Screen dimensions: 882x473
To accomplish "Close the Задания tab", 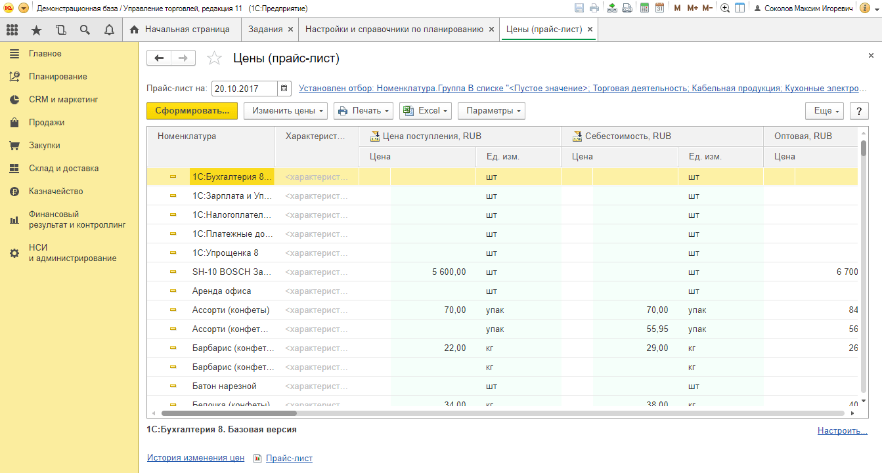I will tap(290, 30).
